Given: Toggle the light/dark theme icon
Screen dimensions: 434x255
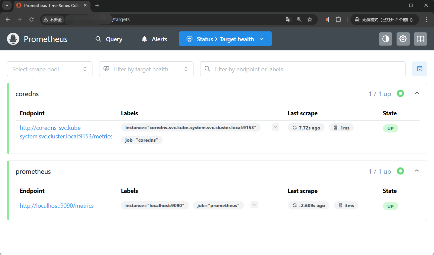Looking at the screenshot, I should click(386, 39).
